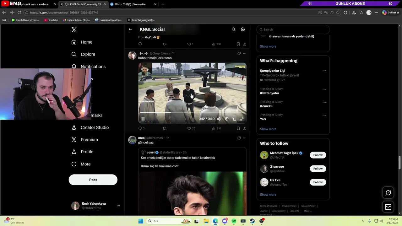Open Spotify from the taskbar
The height and width of the screenshot is (226, 402).
pyautogui.click(x=234, y=221)
